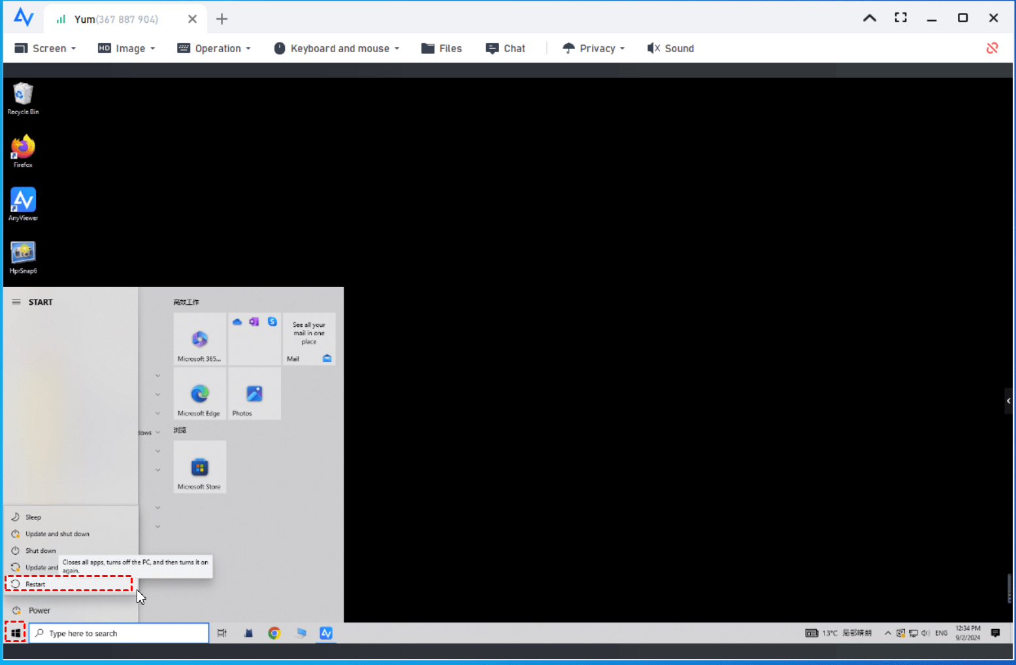
Task: Enter full screen mode icon
Action: pyautogui.click(x=900, y=18)
